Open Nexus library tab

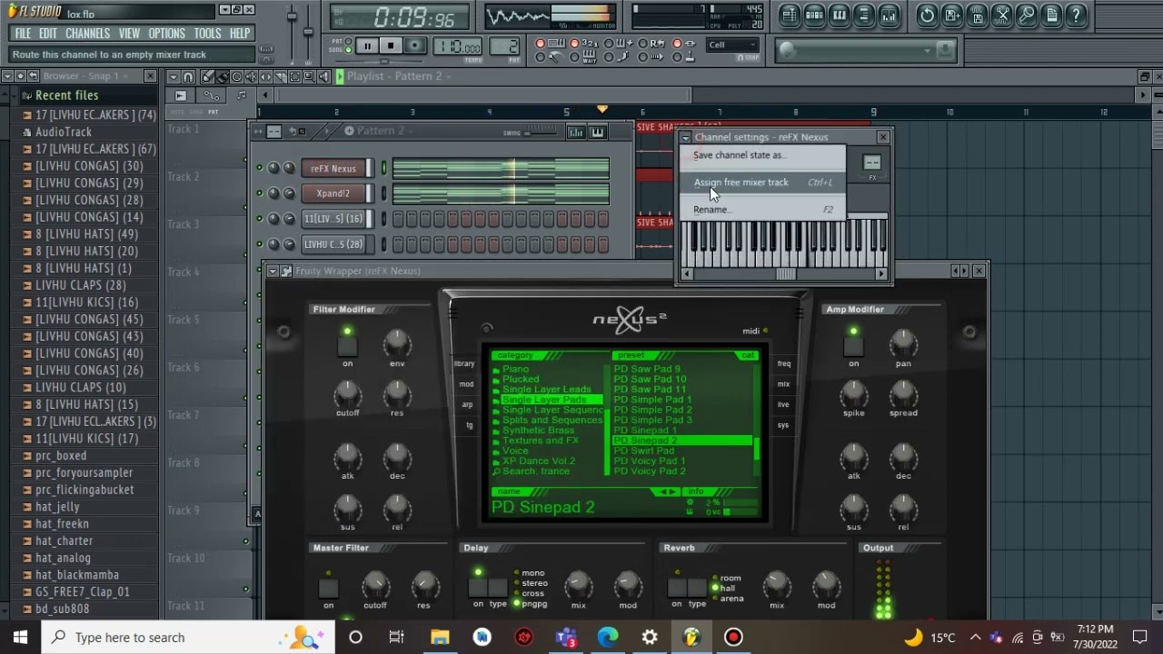click(x=464, y=363)
